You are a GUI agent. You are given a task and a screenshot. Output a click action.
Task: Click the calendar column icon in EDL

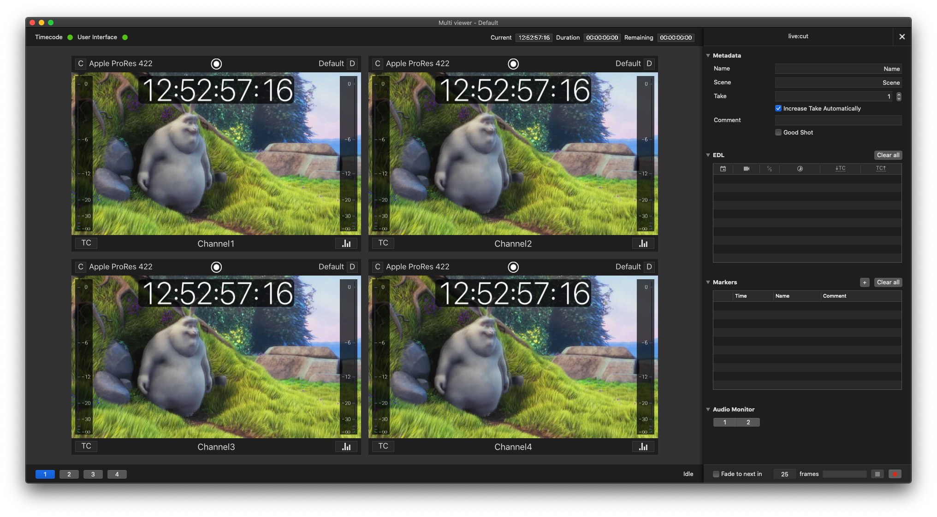point(723,169)
